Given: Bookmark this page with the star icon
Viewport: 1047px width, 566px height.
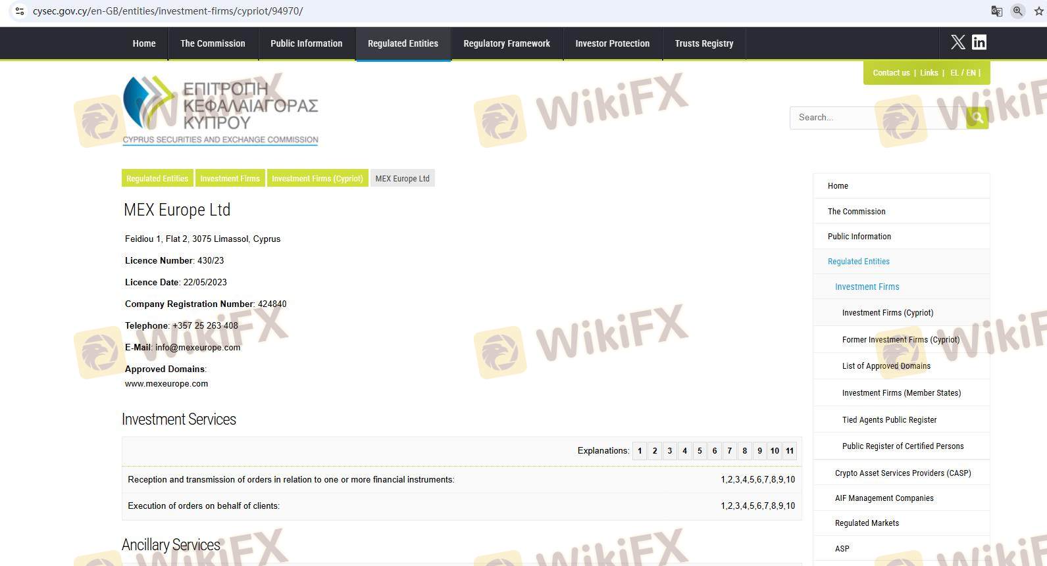Looking at the screenshot, I should (1039, 11).
